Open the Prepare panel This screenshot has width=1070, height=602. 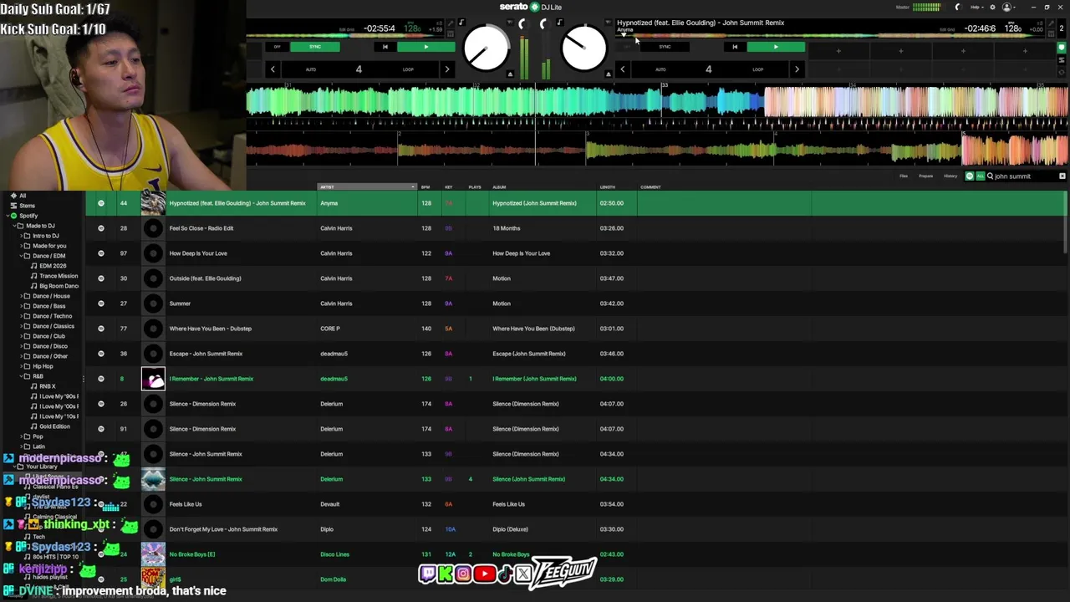pos(926,176)
